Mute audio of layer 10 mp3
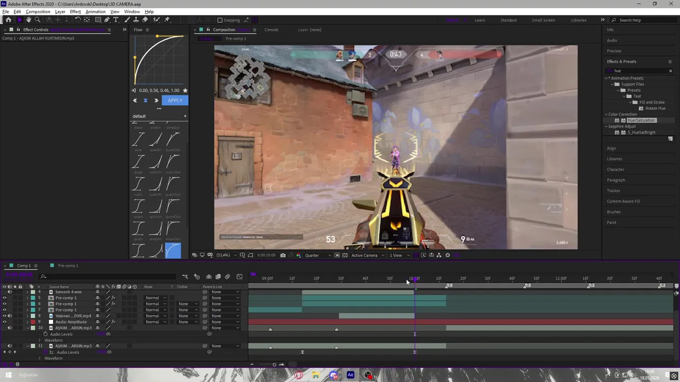680x382 pixels. 10,328
